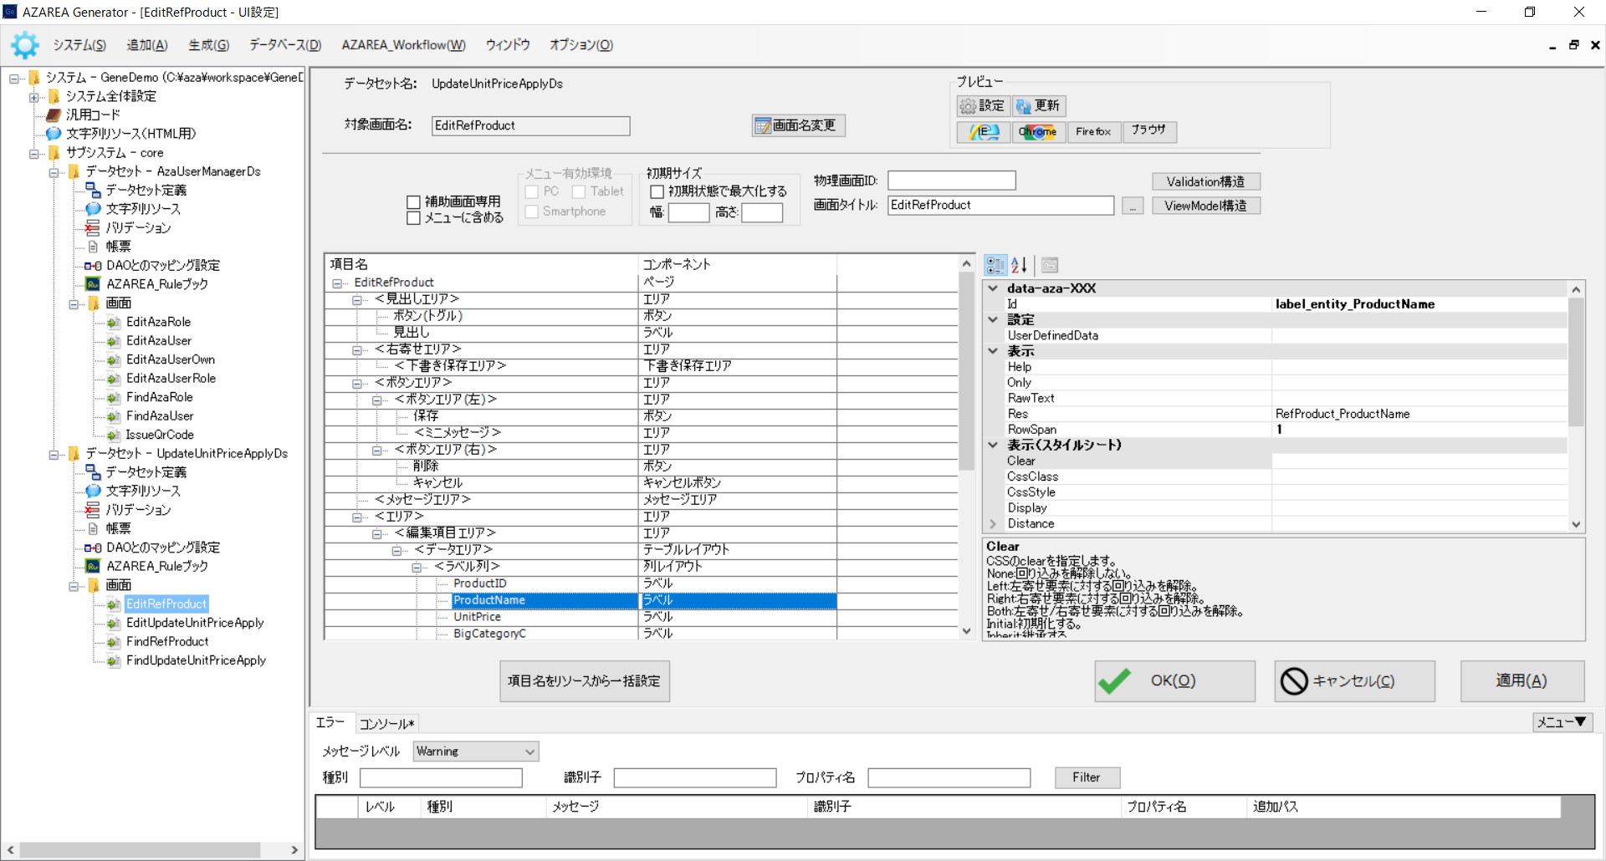Screen dimensions: 1606x861
Task: Click the 適用(A) apply button
Action: (x=1522, y=681)
